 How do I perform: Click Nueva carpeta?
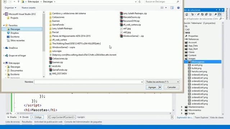[x=28, y=8]
